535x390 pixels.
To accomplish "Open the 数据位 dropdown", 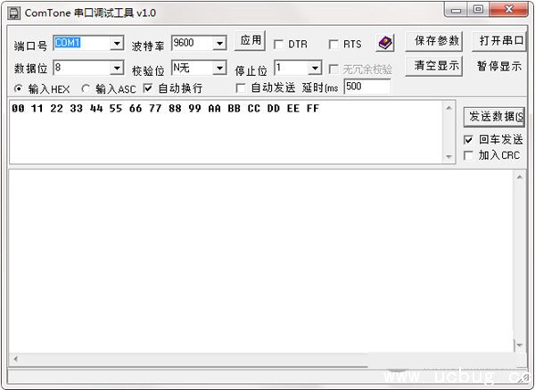I will (117, 68).
